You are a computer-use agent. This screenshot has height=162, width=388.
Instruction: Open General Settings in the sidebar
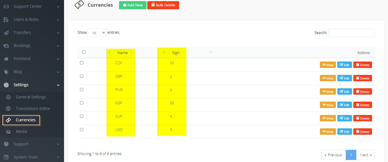click(x=31, y=97)
